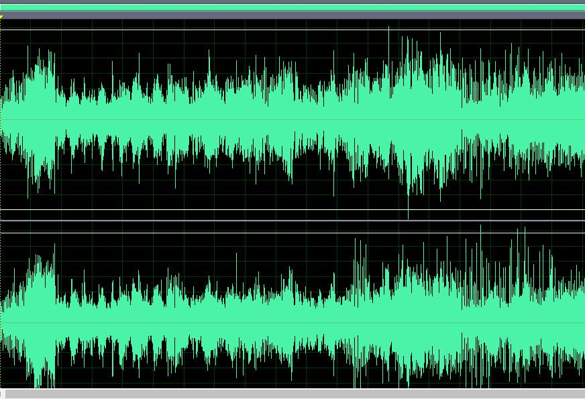Select the yellow playhead marker at top-left
585x399 pixels.
tap(2, 18)
